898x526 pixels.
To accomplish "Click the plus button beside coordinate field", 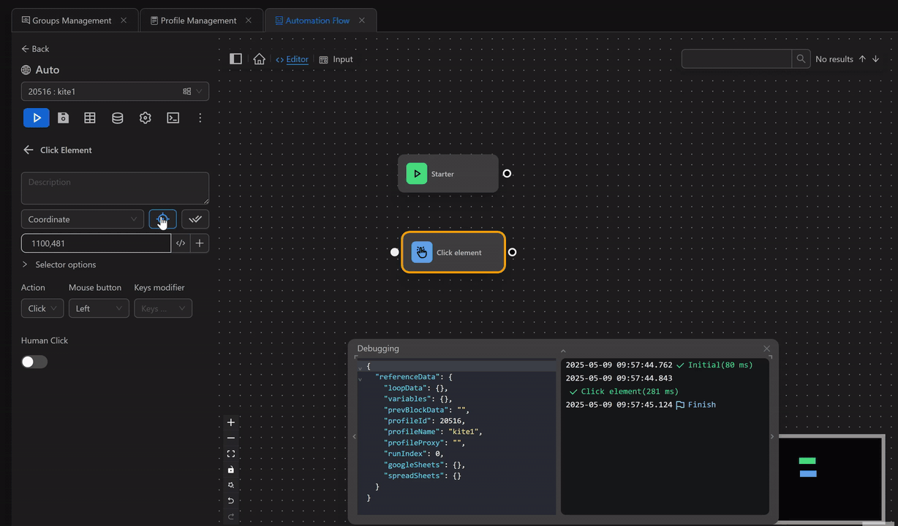I will coord(200,243).
